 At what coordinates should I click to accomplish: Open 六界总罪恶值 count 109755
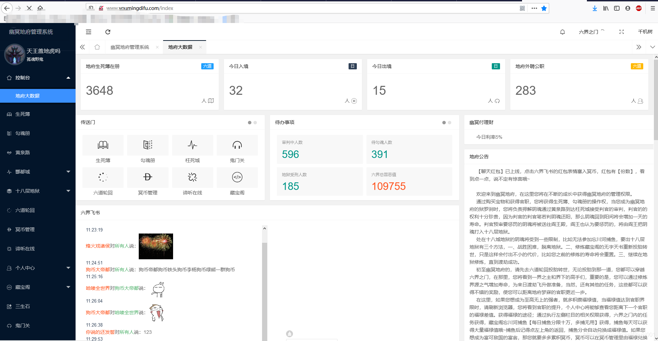point(389,186)
